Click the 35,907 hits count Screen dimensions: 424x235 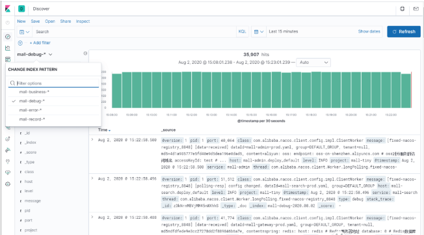[256, 55]
